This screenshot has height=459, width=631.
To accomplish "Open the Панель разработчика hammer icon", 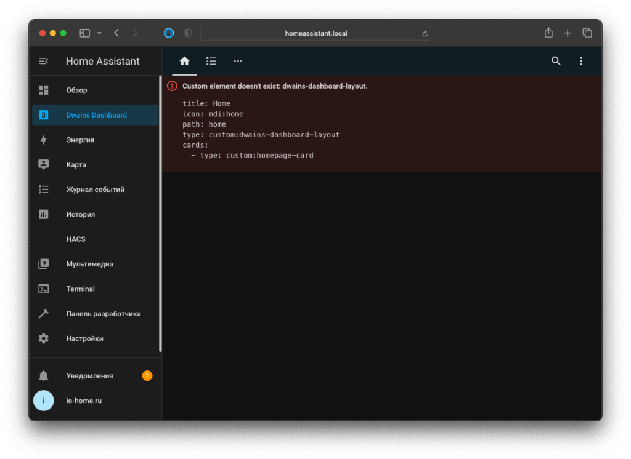I will (x=44, y=314).
